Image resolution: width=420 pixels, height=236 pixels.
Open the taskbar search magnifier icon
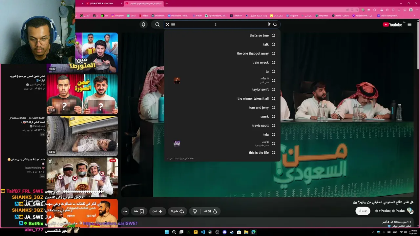point(174,232)
